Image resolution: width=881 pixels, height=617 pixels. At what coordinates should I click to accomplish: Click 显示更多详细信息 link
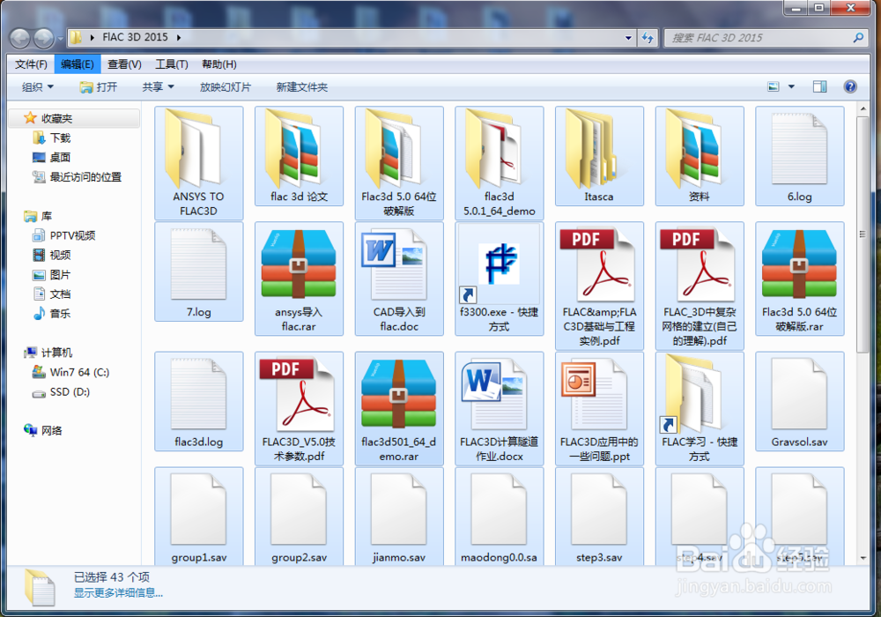(x=118, y=593)
